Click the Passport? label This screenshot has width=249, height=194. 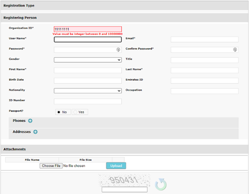16,111
